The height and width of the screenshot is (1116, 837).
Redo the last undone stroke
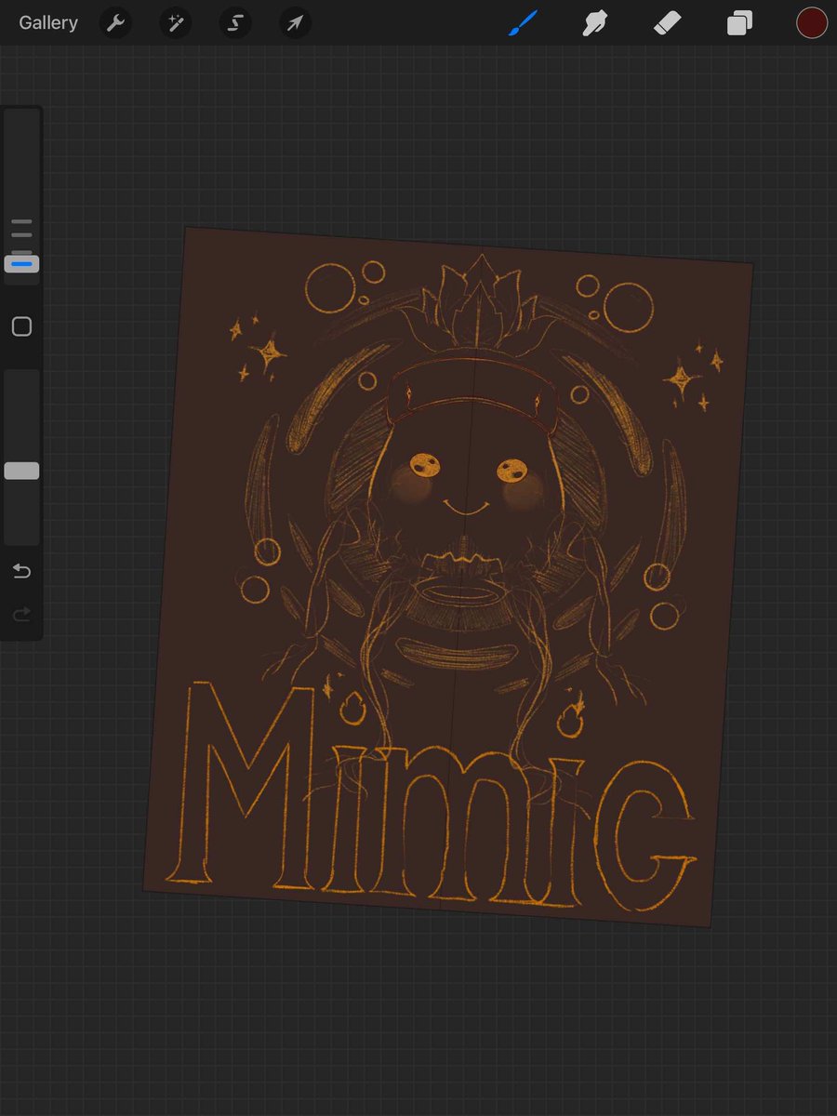pyautogui.click(x=21, y=614)
